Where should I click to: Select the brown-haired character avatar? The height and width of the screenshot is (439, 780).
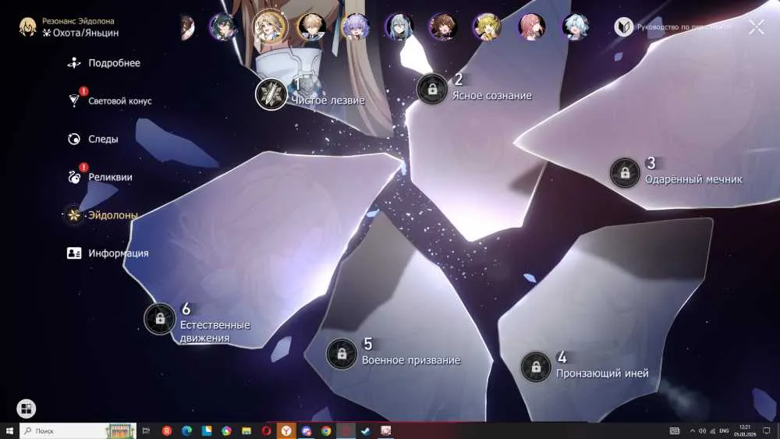(443, 27)
